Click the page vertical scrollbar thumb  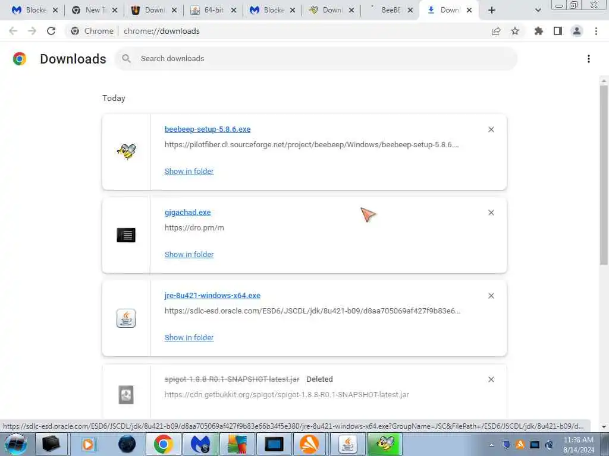pyautogui.click(x=604, y=175)
